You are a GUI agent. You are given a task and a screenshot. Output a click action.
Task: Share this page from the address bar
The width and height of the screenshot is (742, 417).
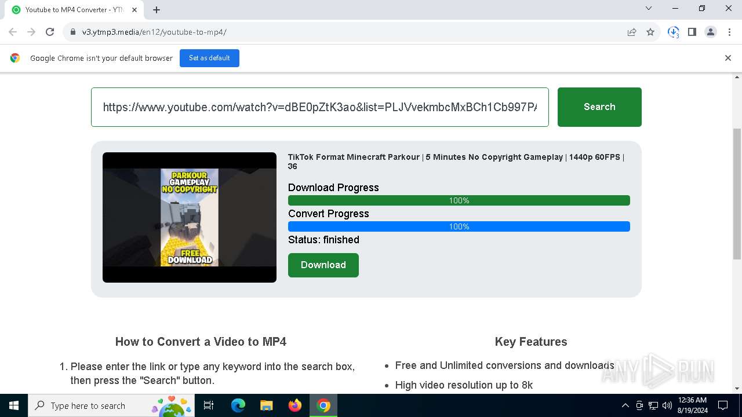click(632, 32)
